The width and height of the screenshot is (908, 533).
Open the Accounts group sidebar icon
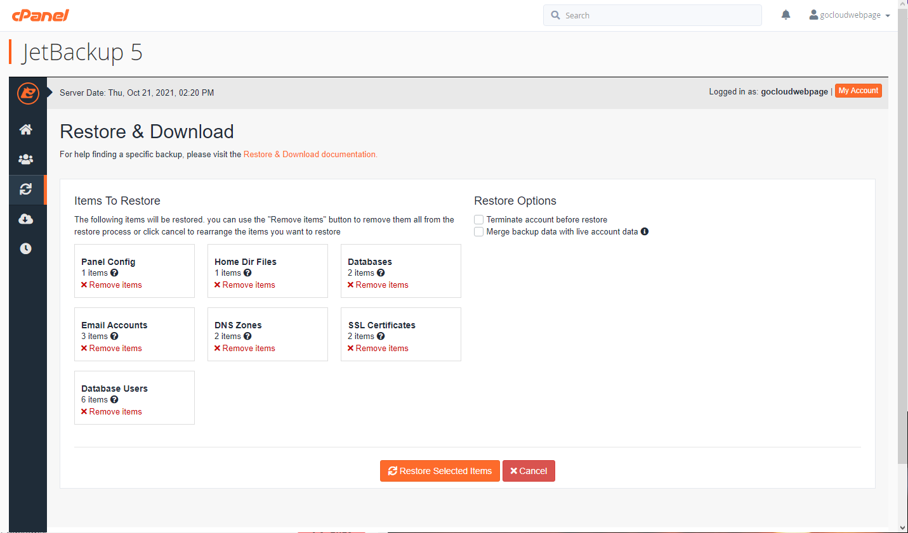26,159
